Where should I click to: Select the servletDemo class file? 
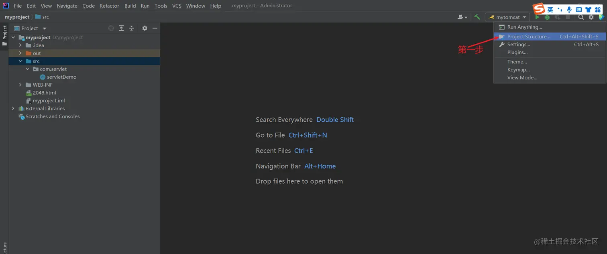click(x=61, y=77)
